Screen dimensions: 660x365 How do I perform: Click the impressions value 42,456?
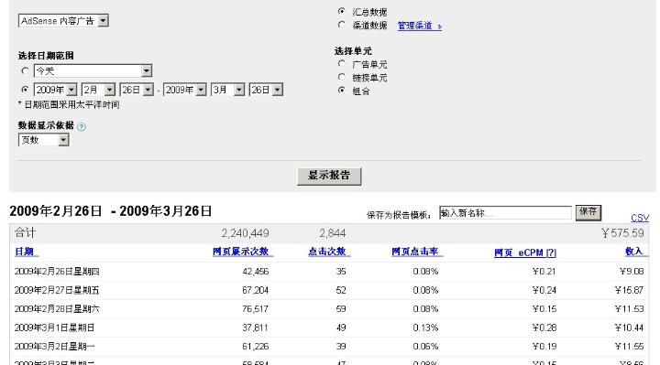pos(256,272)
